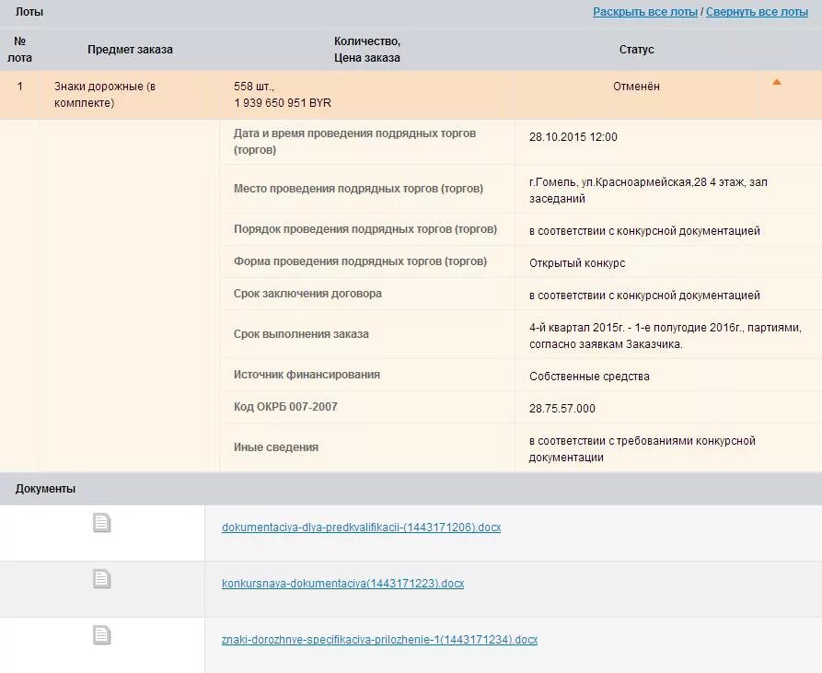Click the 'Лоты' section title
Image resolution: width=822 pixels, height=673 pixels.
pos(29,12)
